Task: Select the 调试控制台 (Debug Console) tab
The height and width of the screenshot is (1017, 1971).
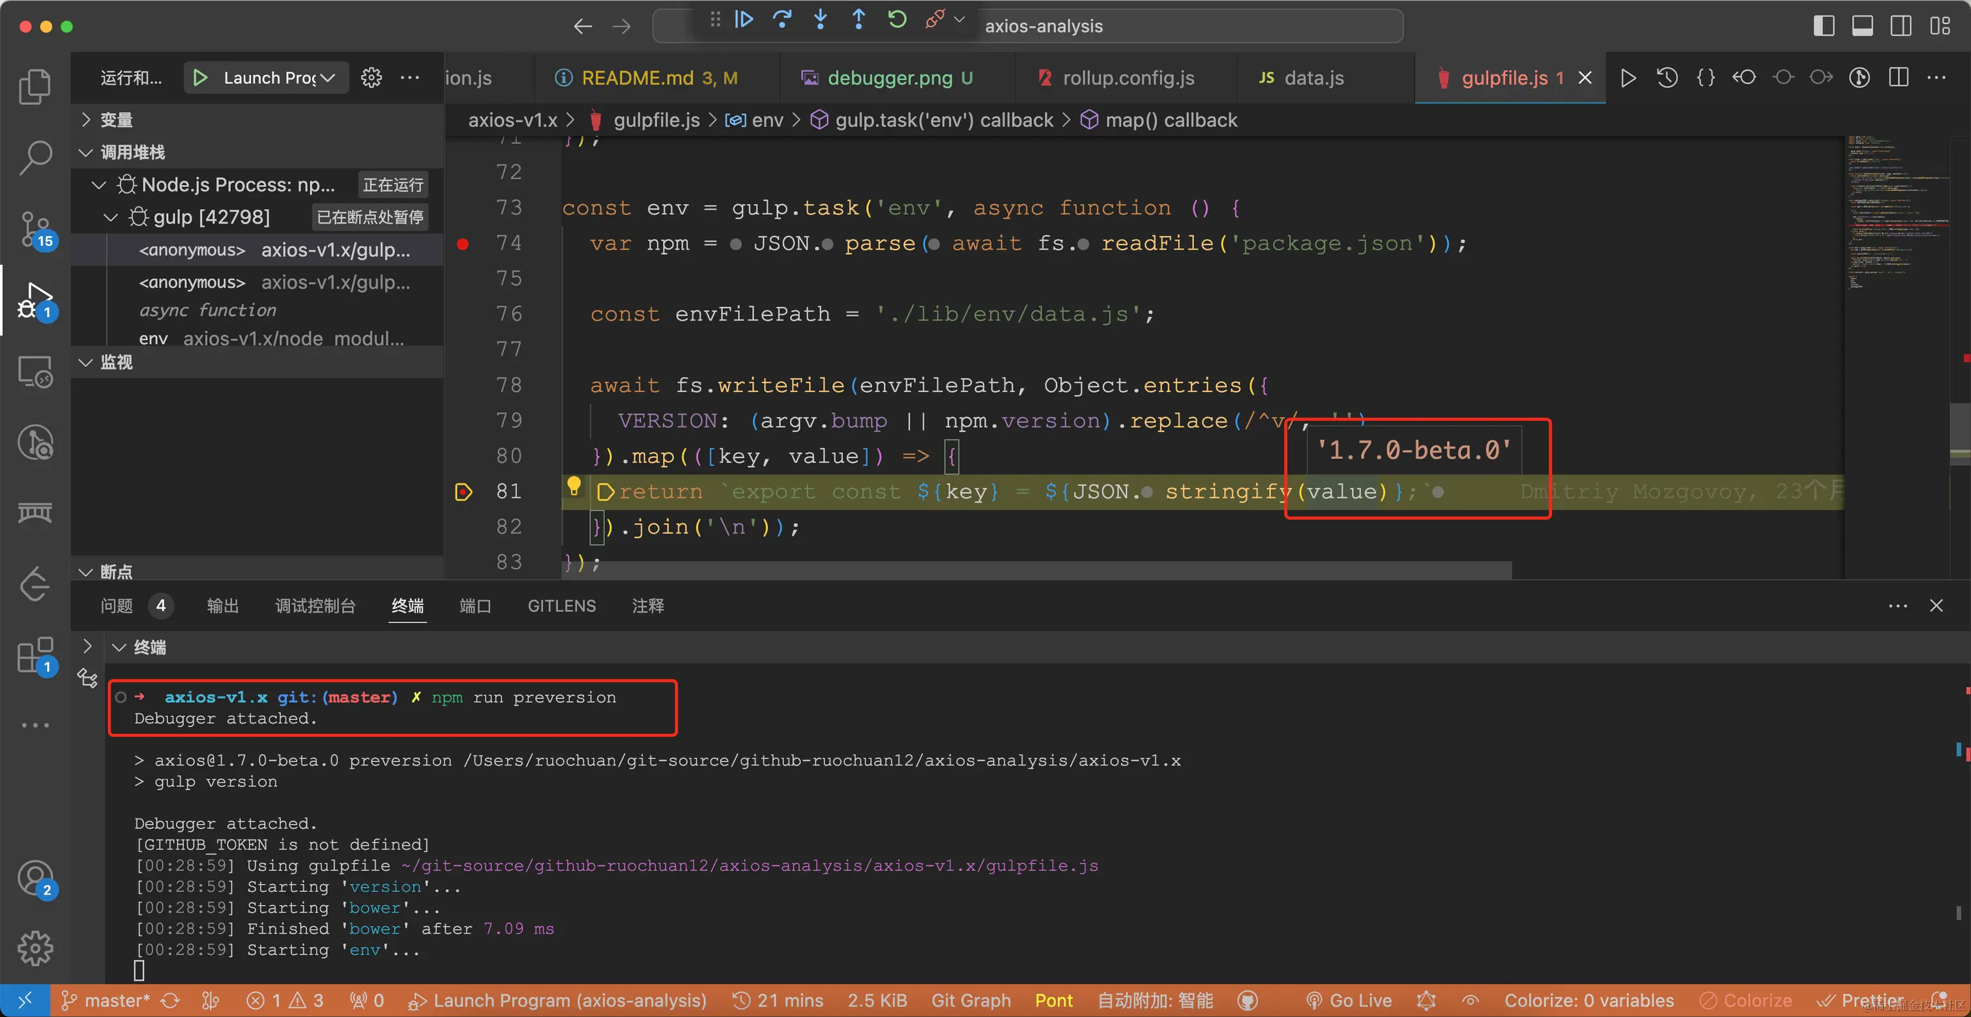Action: tap(315, 605)
